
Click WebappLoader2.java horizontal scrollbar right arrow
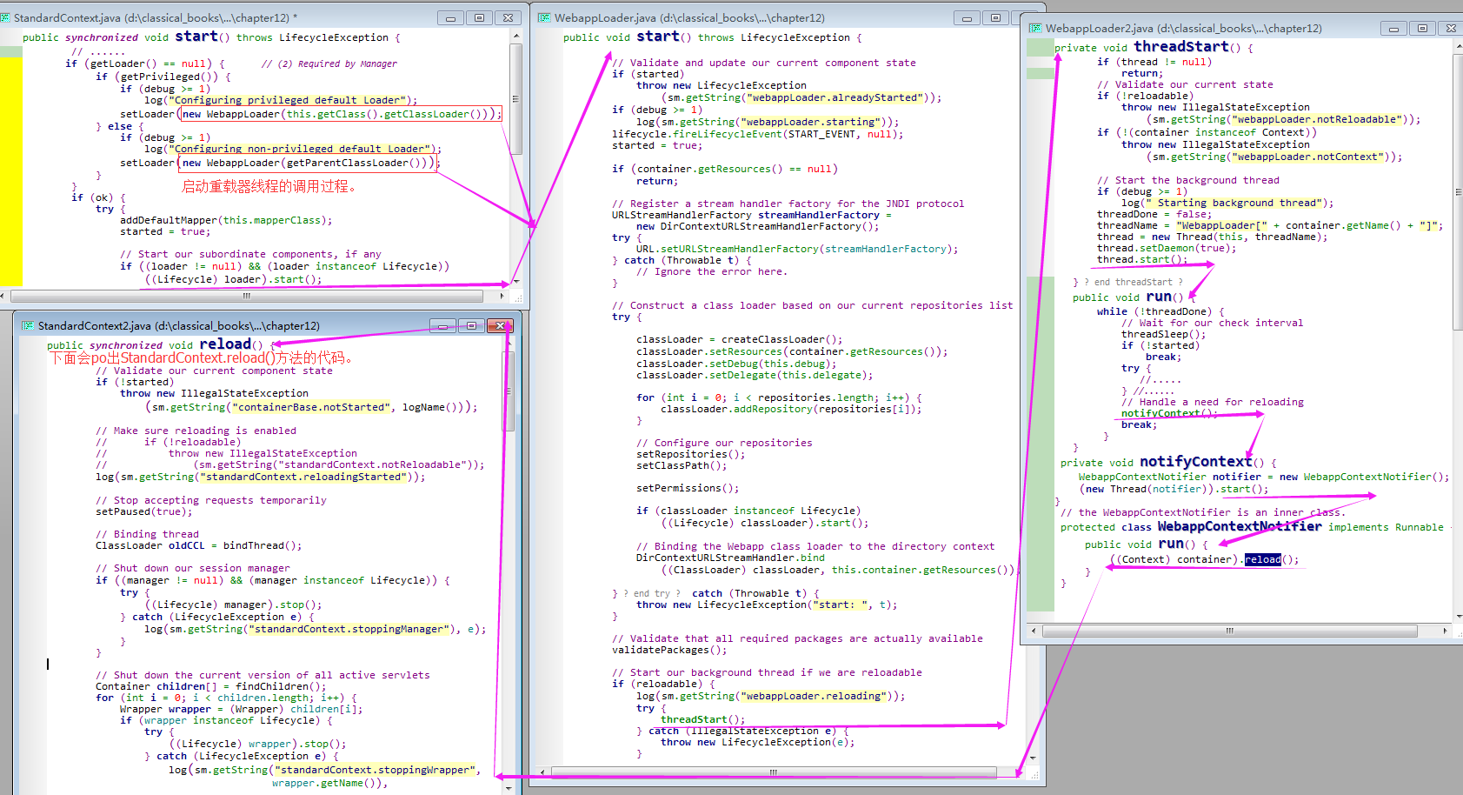pyautogui.click(x=1445, y=631)
